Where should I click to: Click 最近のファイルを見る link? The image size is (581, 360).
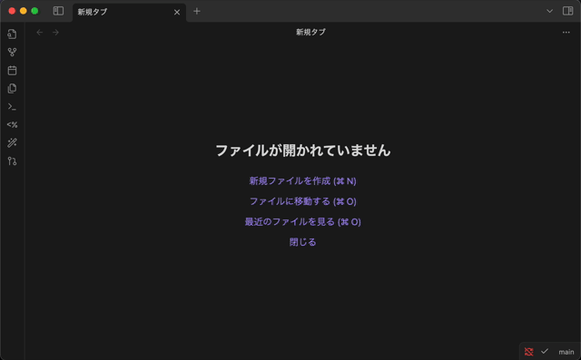point(302,221)
